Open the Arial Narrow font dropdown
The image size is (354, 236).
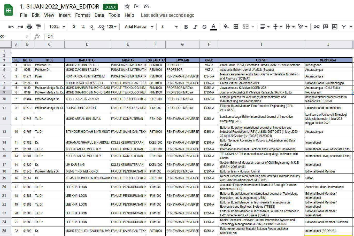[x=139, y=27]
